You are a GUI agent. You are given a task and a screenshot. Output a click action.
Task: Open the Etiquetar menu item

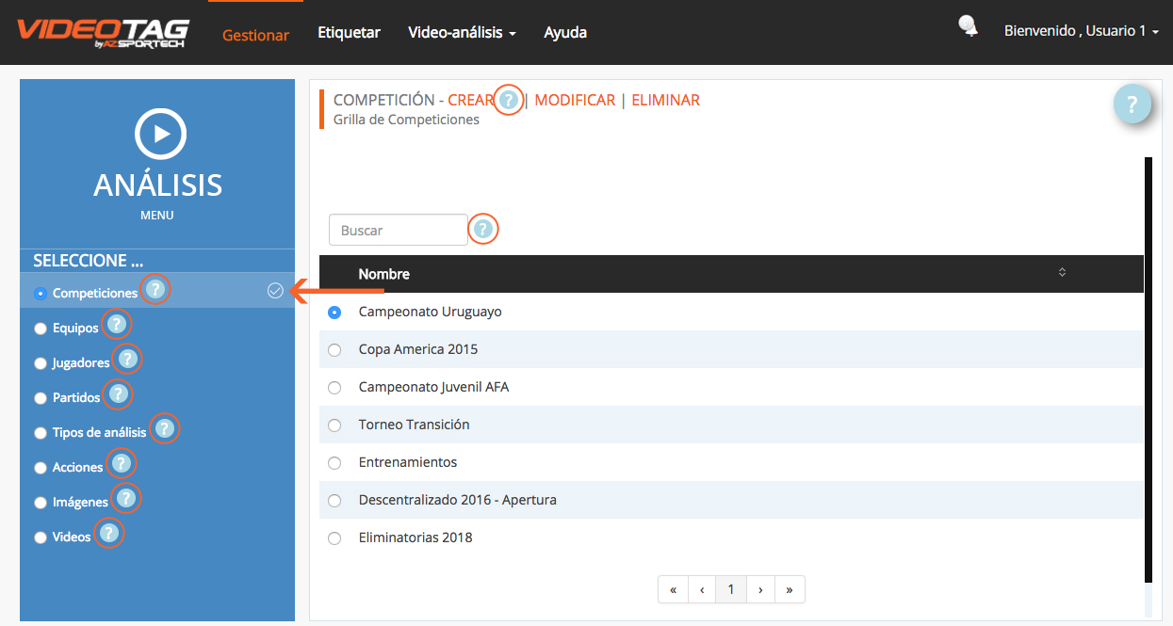pyautogui.click(x=349, y=33)
